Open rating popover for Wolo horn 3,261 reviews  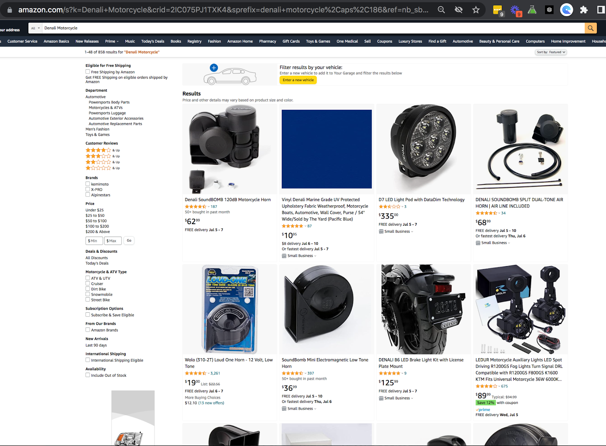[197, 373]
